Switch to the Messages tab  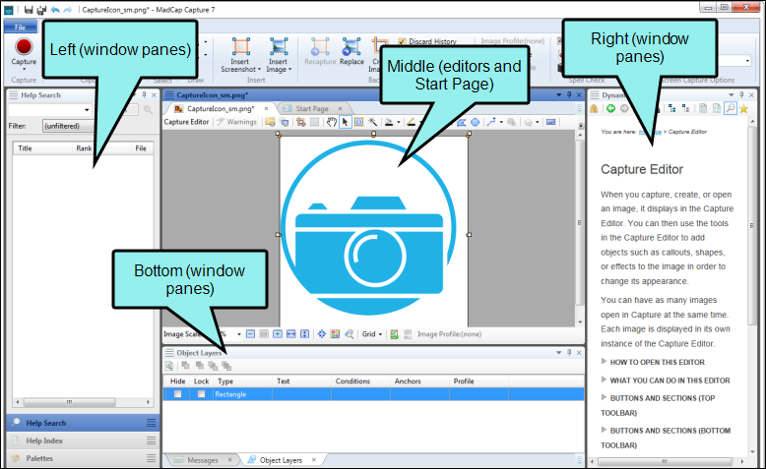[x=202, y=460]
